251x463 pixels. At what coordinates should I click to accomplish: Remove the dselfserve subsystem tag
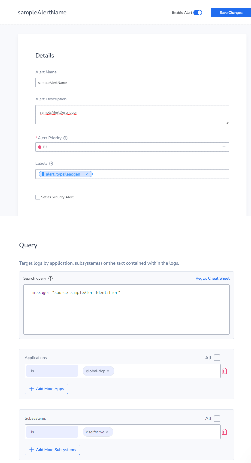[107, 432]
